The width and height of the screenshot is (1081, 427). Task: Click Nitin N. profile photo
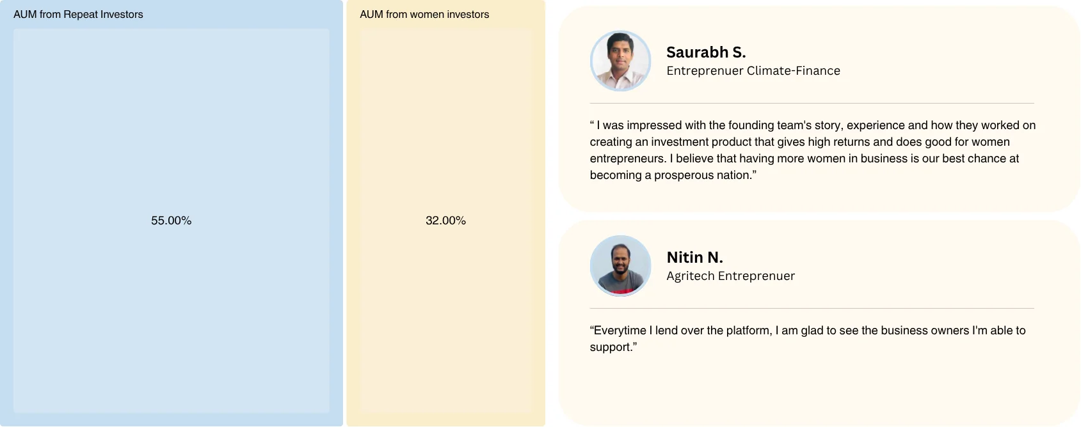click(x=620, y=266)
